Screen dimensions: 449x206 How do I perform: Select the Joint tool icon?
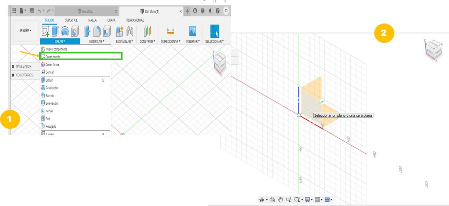click(129, 31)
